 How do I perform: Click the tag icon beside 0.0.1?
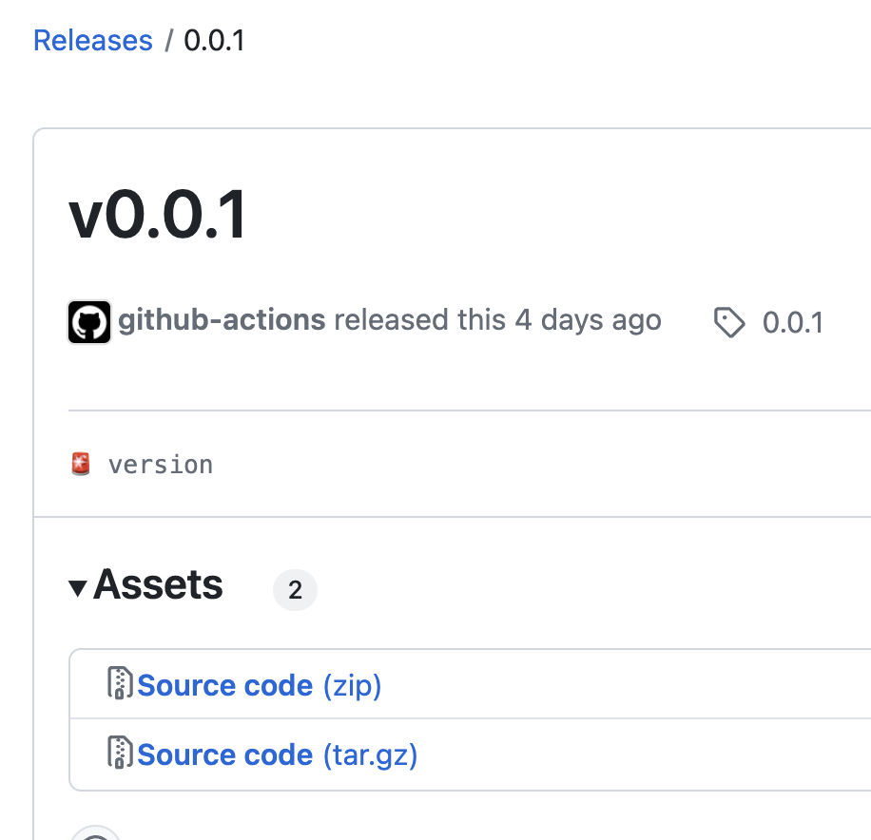tap(729, 323)
